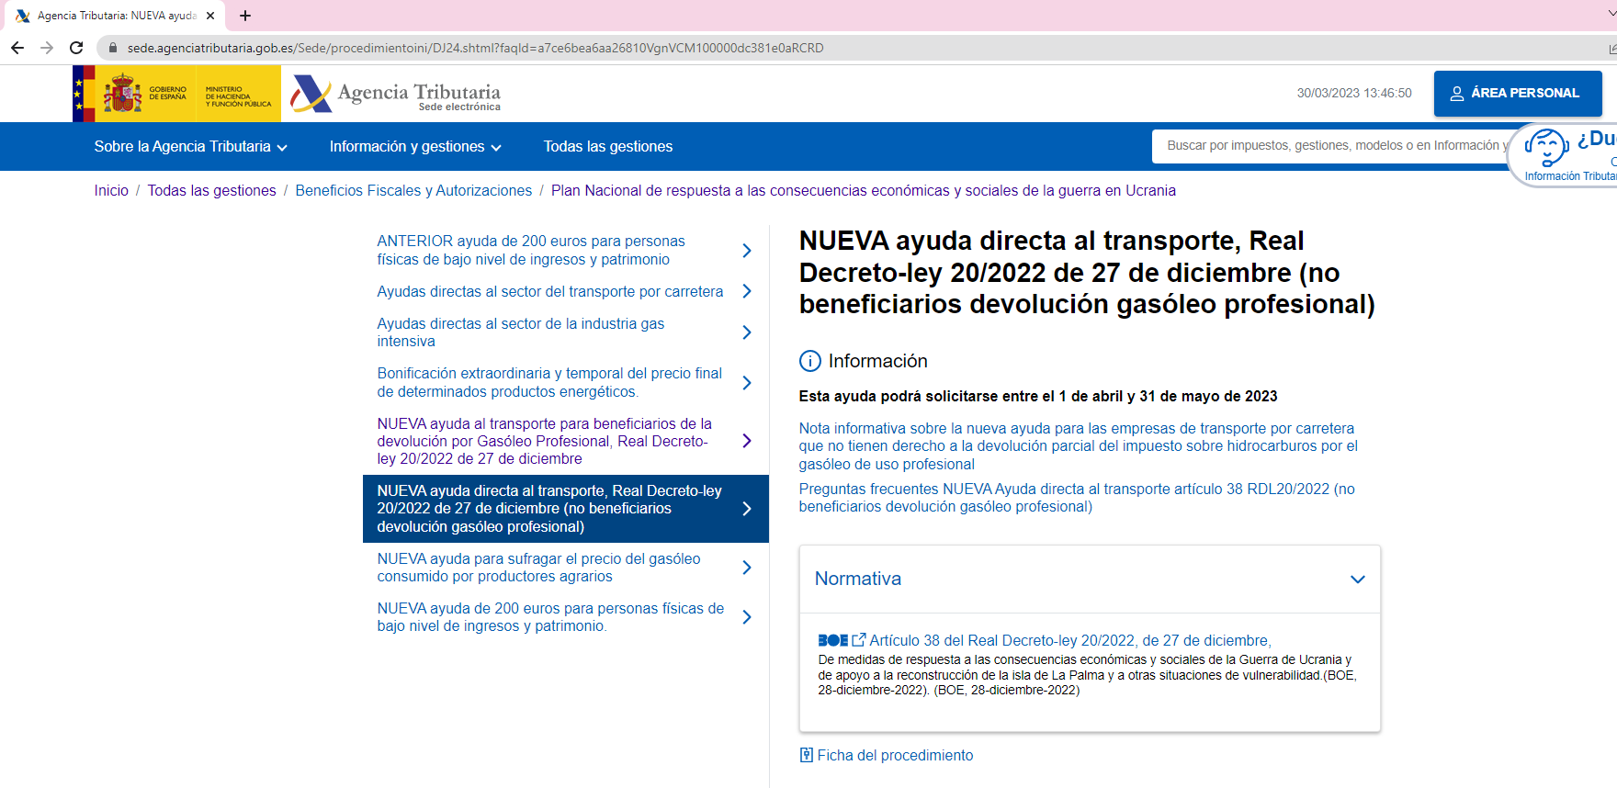Reload the page with the refresh icon
Viewport: 1617px width, 788px height.
(x=76, y=48)
